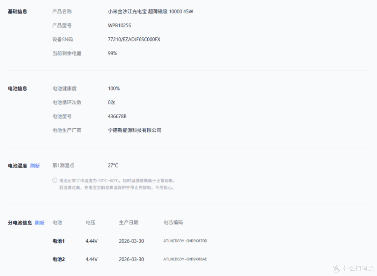Click the 产品名称 label
Screen dimensions: 377x276
tap(62, 12)
